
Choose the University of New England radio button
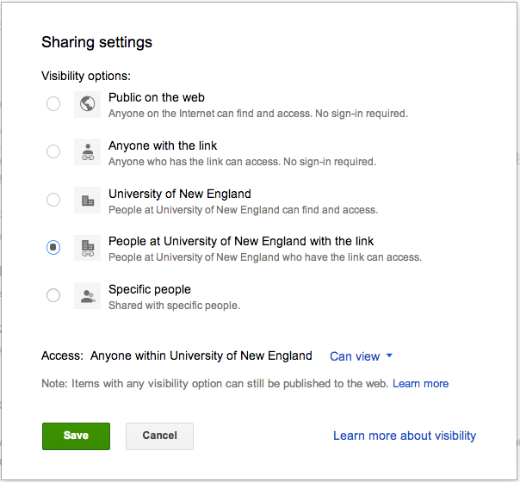(53, 200)
